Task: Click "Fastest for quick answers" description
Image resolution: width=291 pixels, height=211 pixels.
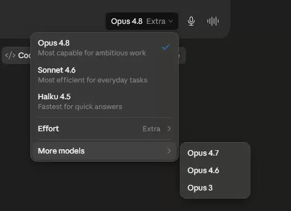Action: [x=80, y=107]
